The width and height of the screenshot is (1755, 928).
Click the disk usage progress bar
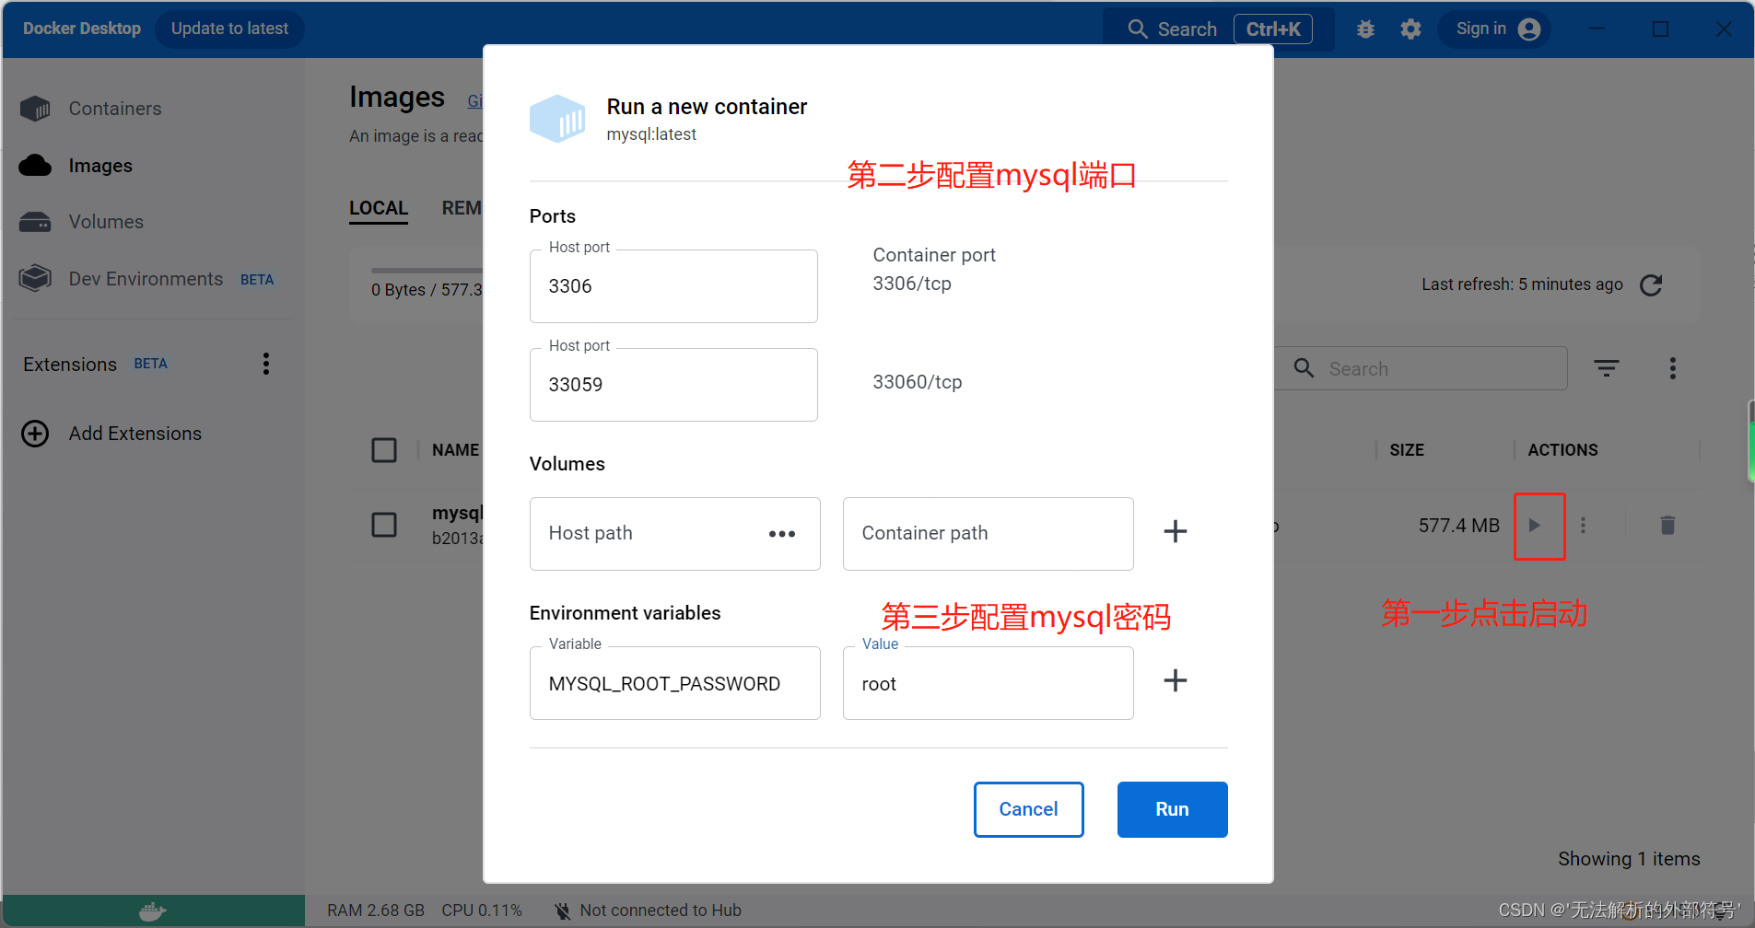(427, 271)
